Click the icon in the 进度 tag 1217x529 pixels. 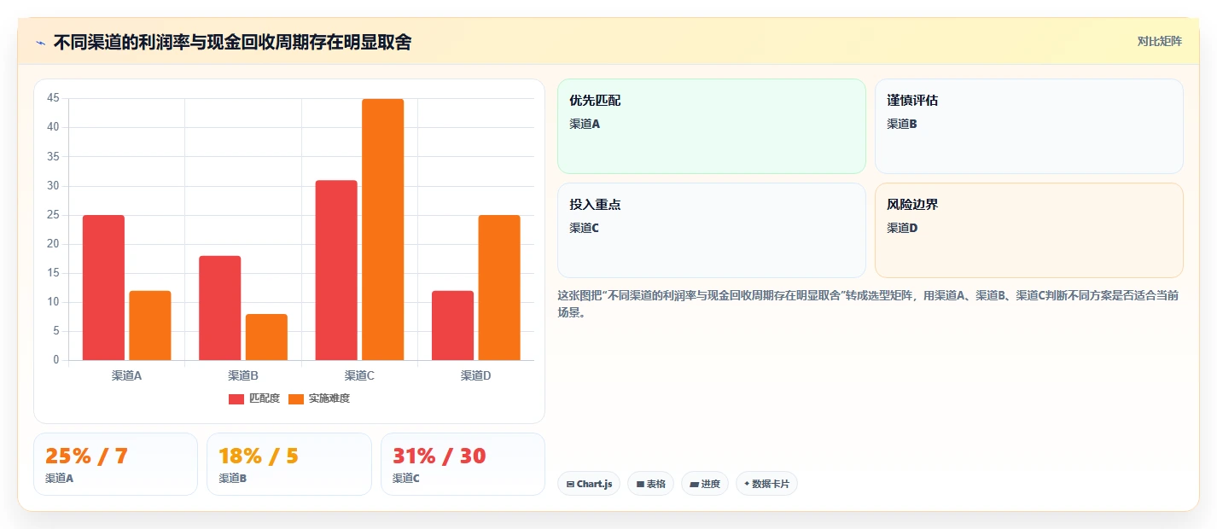[695, 484]
